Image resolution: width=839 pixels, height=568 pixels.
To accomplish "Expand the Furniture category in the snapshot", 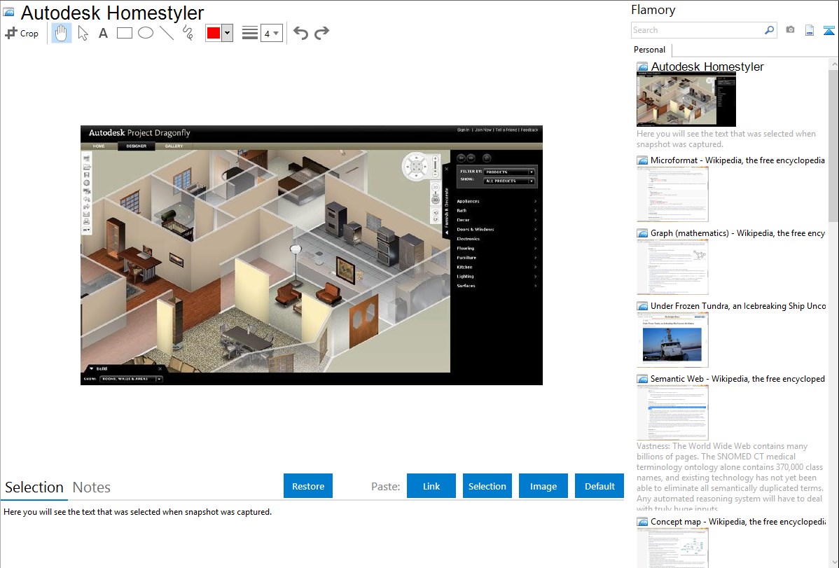I will 496,258.
